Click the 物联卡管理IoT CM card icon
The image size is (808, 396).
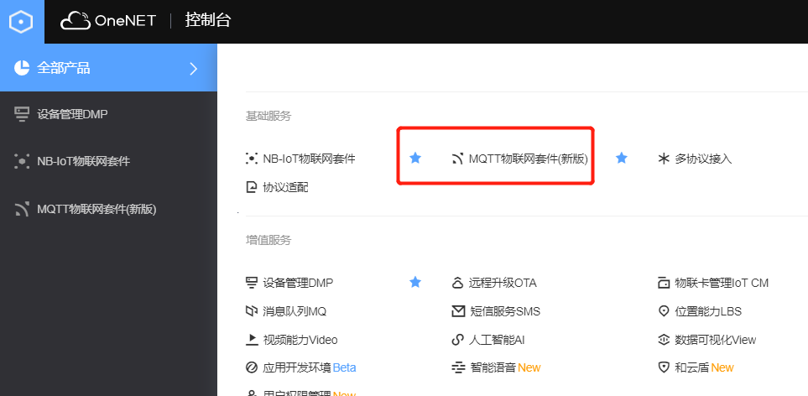point(664,284)
